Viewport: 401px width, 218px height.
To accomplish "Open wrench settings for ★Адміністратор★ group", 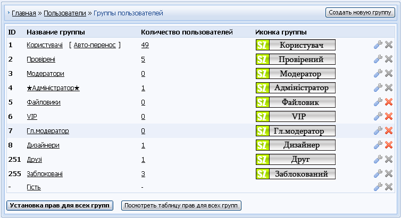I will [x=378, y=88].
